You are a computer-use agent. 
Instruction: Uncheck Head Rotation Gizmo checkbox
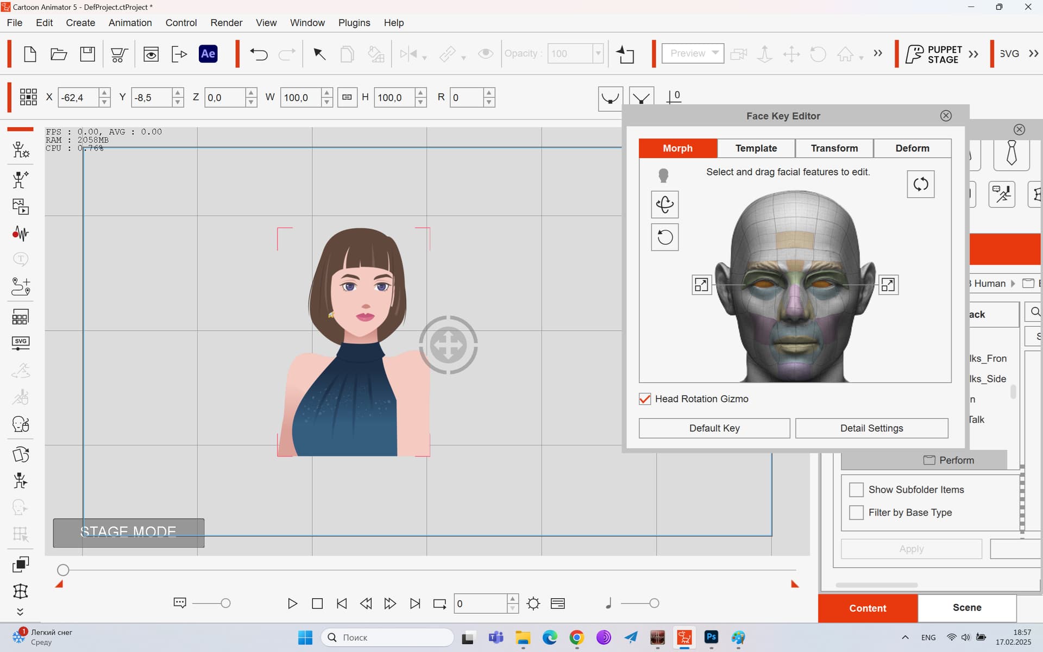645,399
